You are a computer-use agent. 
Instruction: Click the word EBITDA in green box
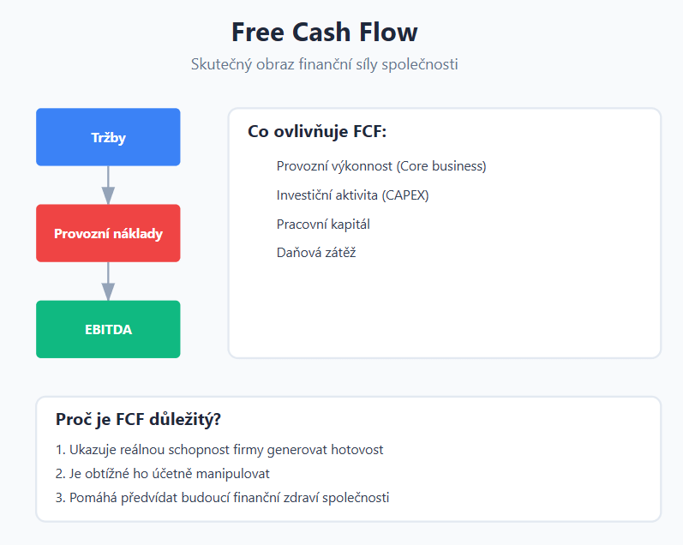click(108, 329)
